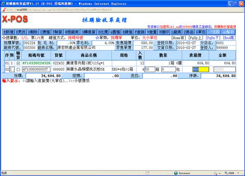The height and width of the screenshot is (176, 245).
Task: Open the IE zoom level dropdown arrow
Action: click(x=238, y=173)
